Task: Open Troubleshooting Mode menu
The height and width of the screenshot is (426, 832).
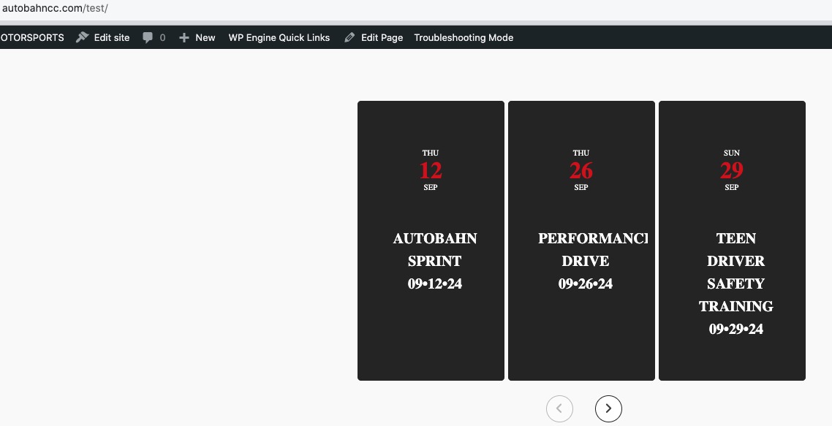Action: (464, 38)
